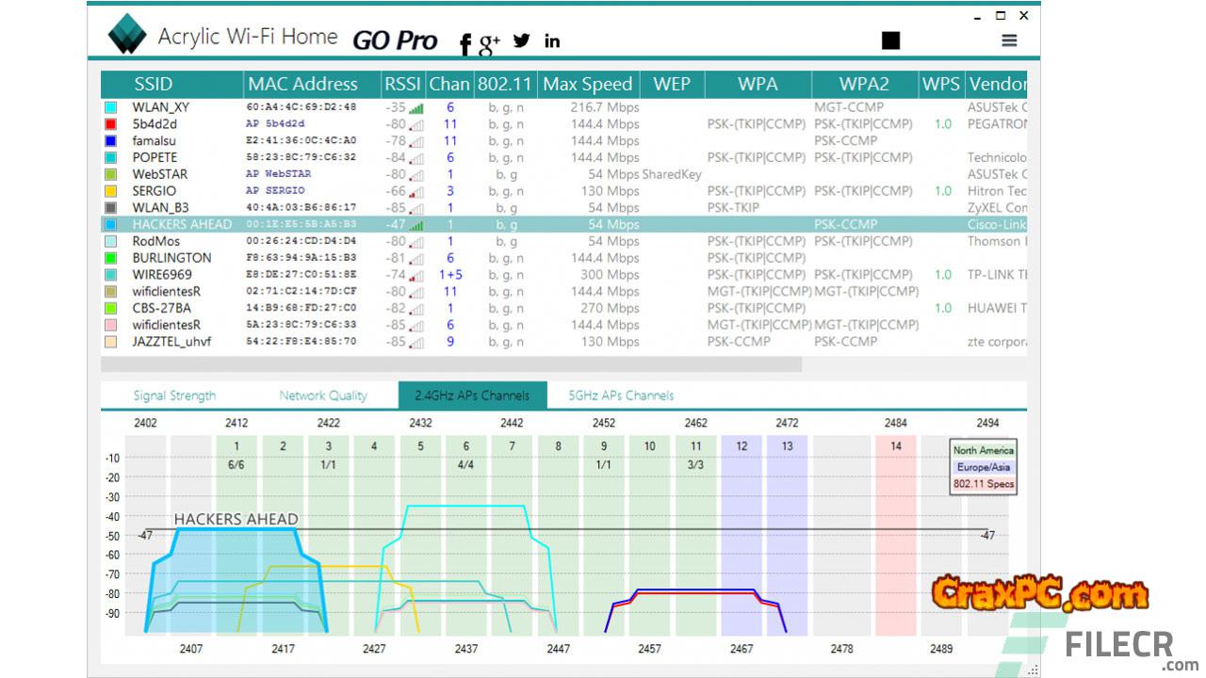Sort by the Max Speed column header
Screen dimensions: 1206x678
(588, 84)
